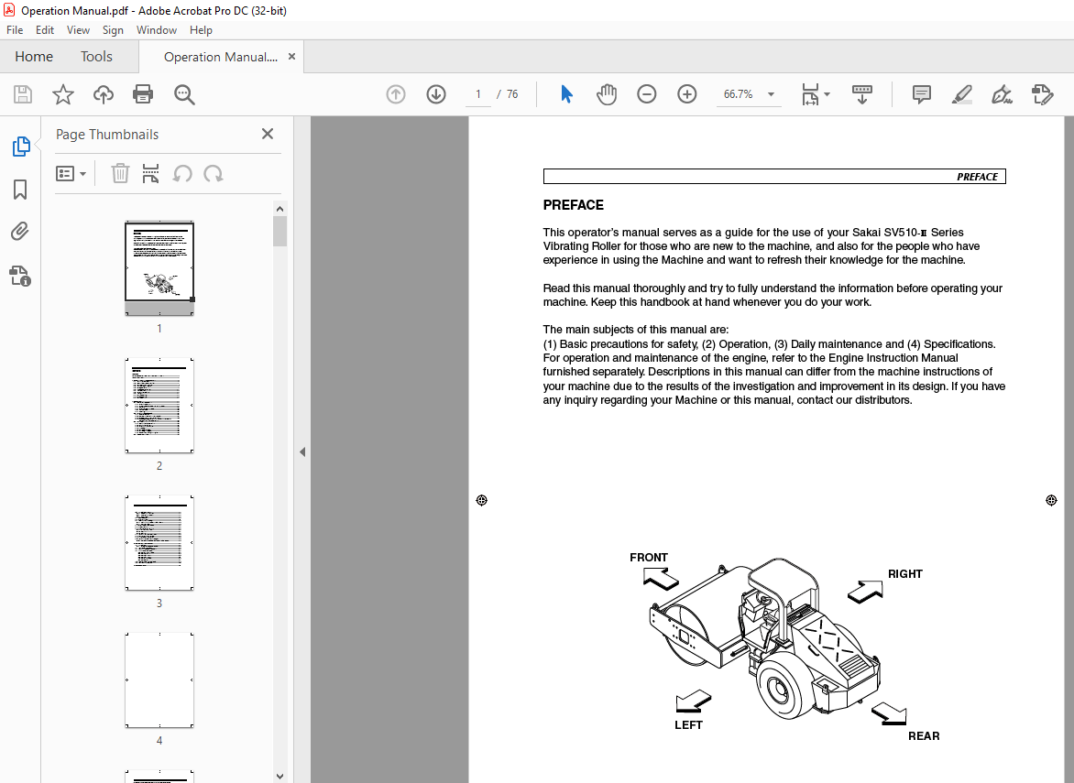Screen dimensions: 1074x783
Task: Open the find text magnifier icon
Action: pyautogui.click(x=184, y=94)
